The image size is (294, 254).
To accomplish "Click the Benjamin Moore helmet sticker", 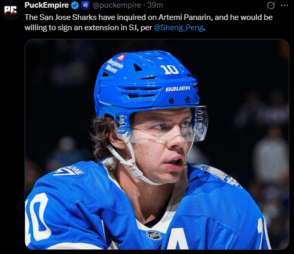I will tap(115, 64).
